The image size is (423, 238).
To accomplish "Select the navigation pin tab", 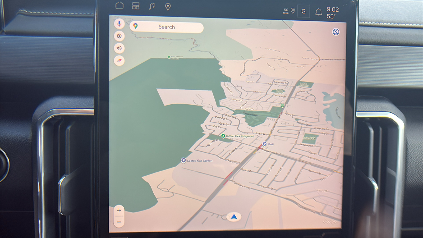I will coord(168,7).
